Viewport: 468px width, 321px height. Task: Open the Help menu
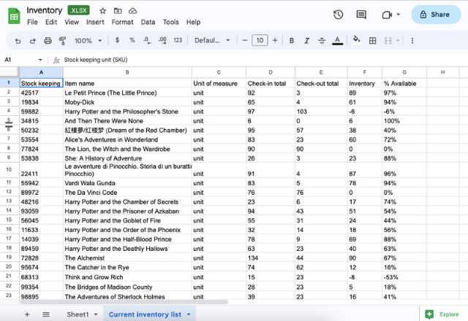193,22
